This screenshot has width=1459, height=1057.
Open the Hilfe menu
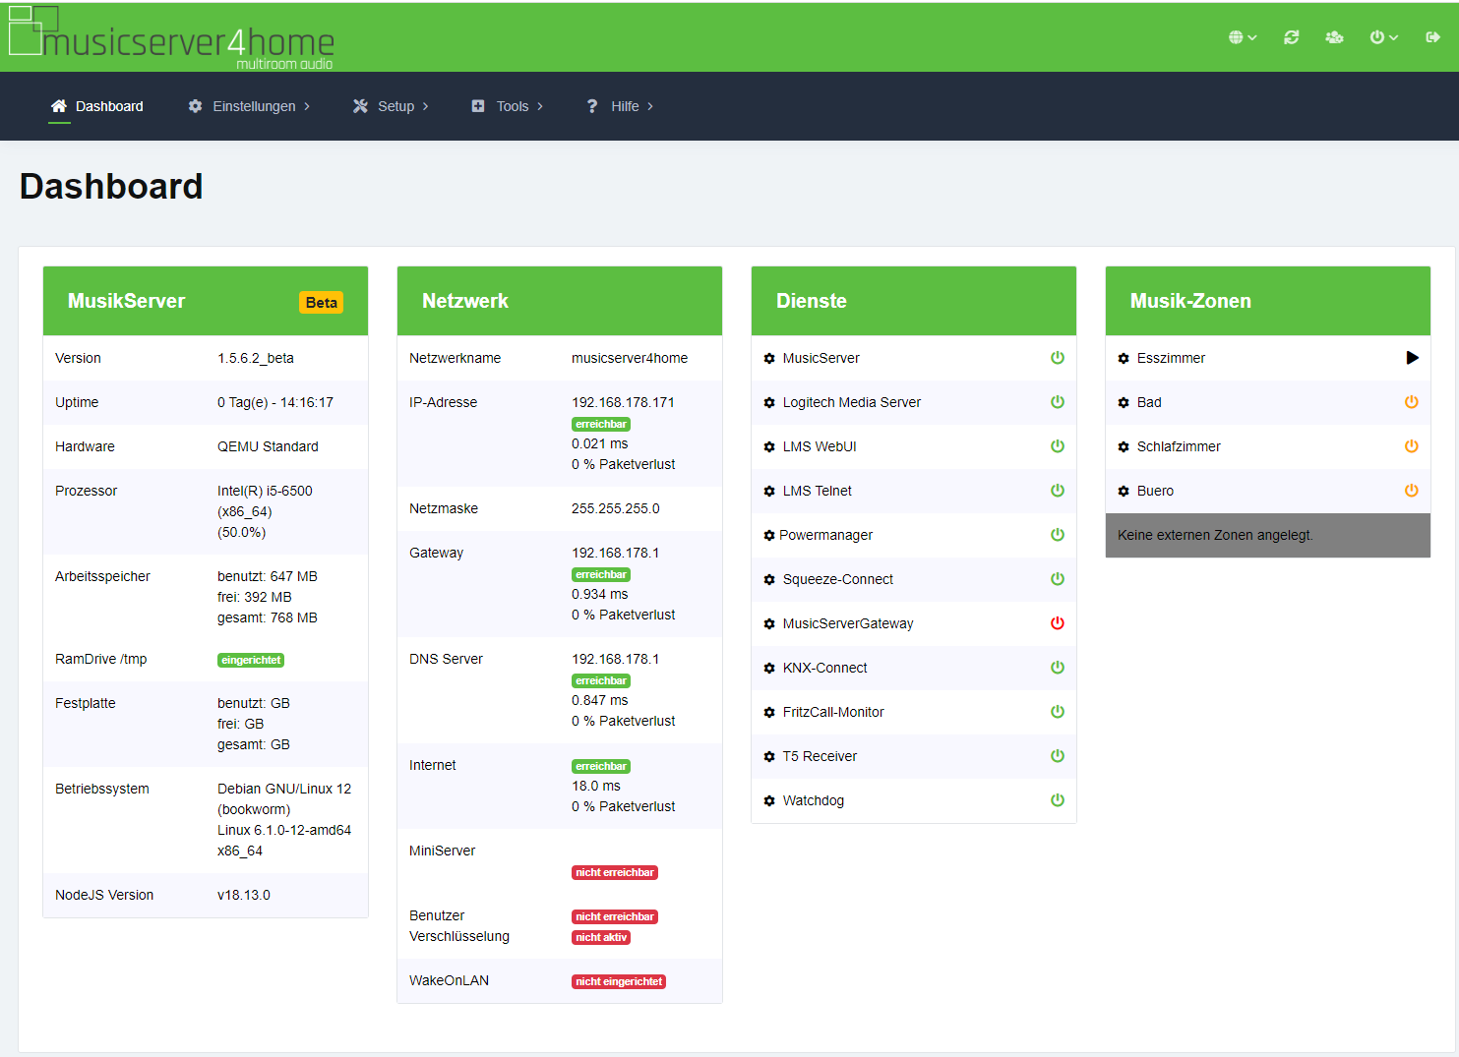[620, 106]
